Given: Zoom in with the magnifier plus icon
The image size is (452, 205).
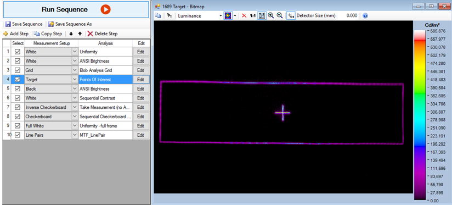Looking at the screenshot, I should tap(270, 16).
